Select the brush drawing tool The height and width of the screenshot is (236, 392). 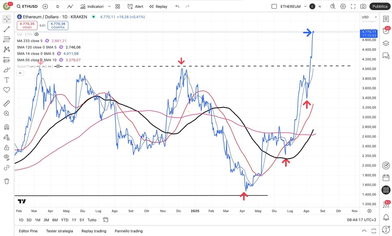click(x=7, y=70)
